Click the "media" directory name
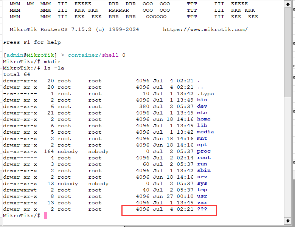295x227 pixels. coord(205,132)
